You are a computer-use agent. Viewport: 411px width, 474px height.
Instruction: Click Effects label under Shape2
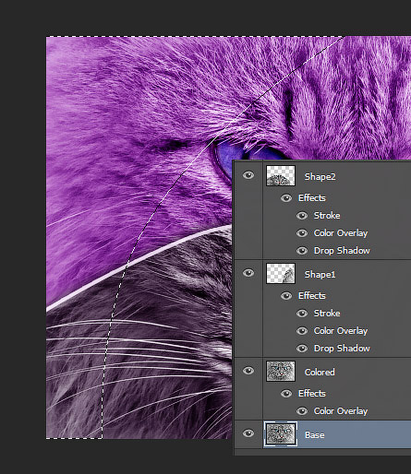click(x=311, y=198)
